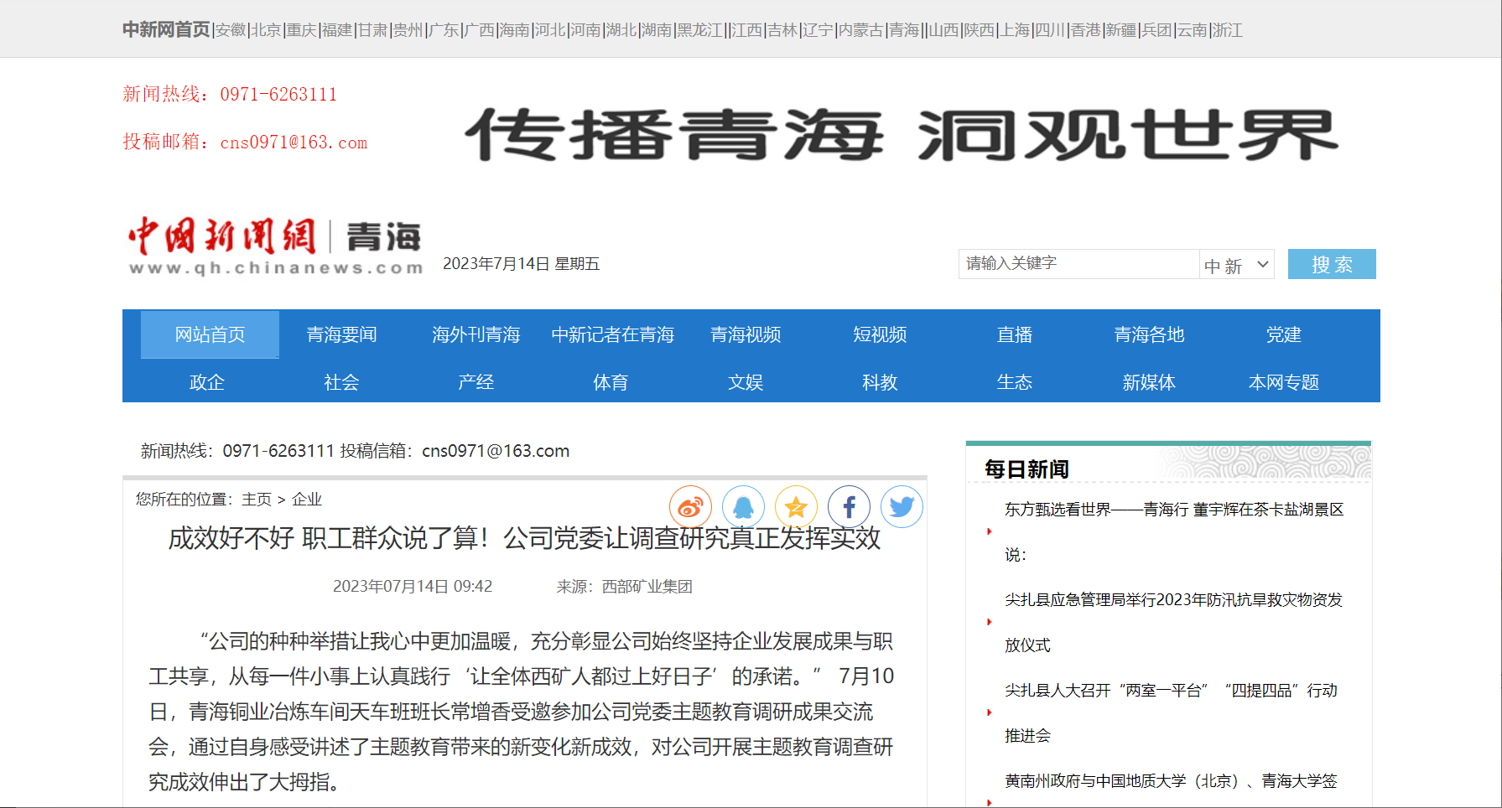
Task: Share article via Twitter icon
Action: (902, 507)
